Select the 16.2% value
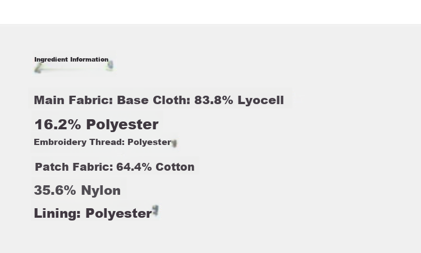Image resolution: width=421 pixels, height=253 pixels. [58, 124]
